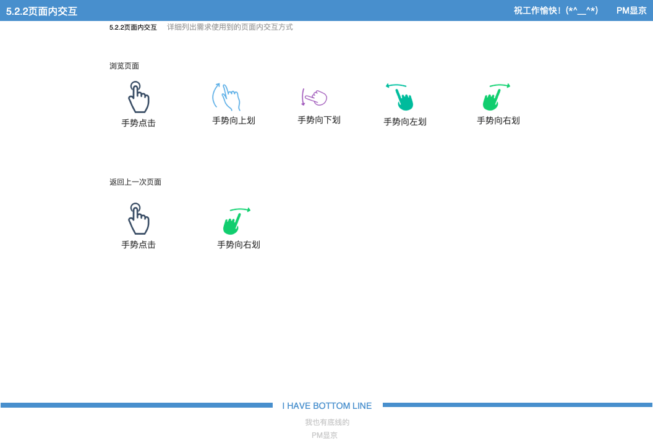Click the tap gesture icon under 返回上一次页面
The width and height of the screenshot is (653, 441).
click(x=139, y=219)
